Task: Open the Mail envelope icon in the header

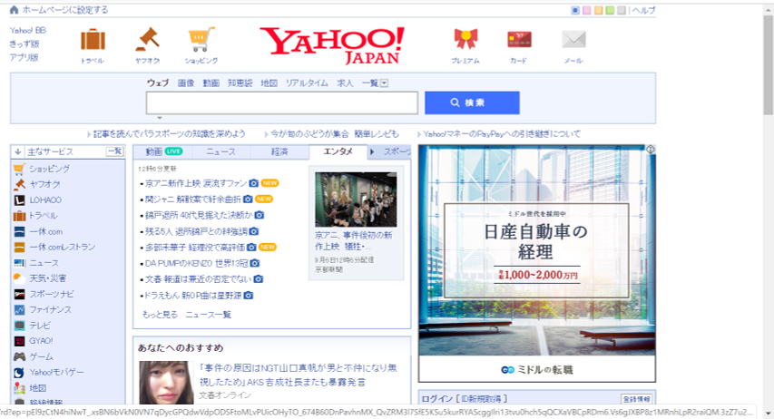Action: [573, 40]
